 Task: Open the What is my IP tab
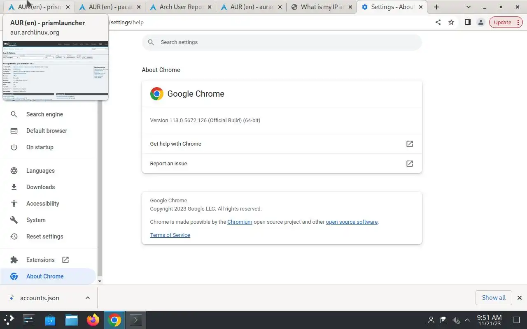point(322,7)
